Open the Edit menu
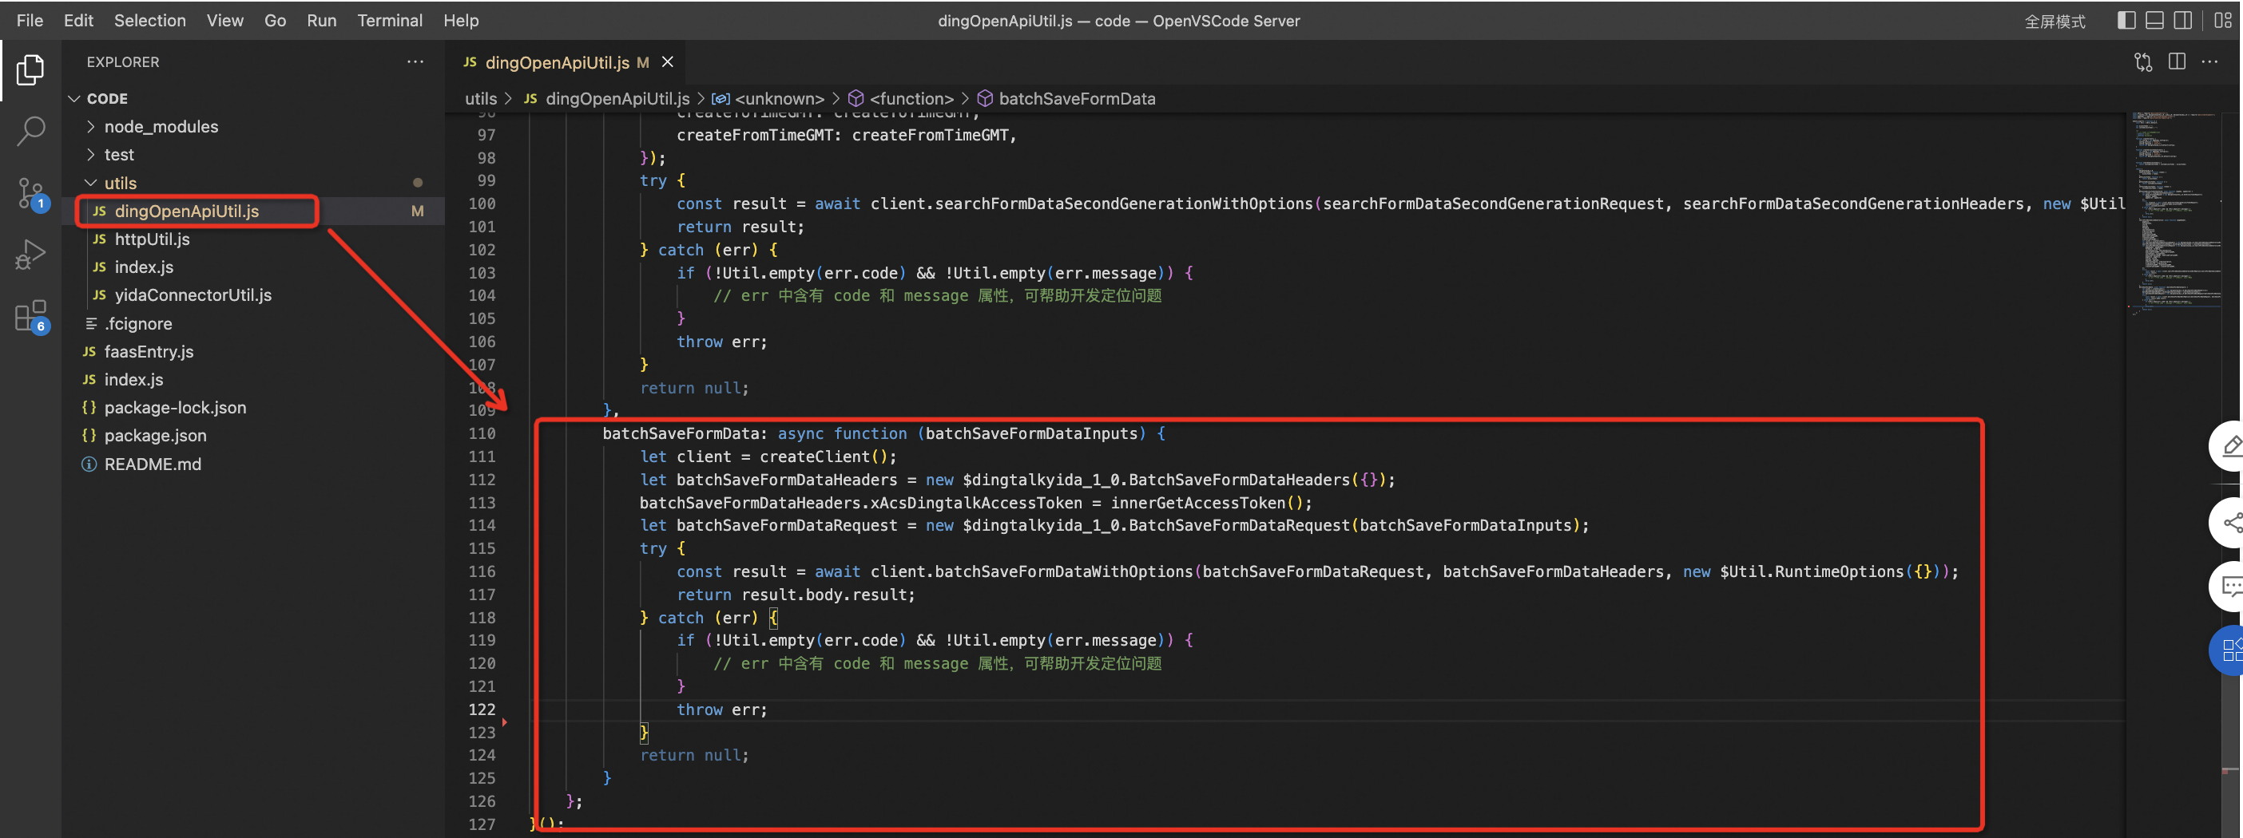Screen dimensions: 2243x838 click(78, 20)
